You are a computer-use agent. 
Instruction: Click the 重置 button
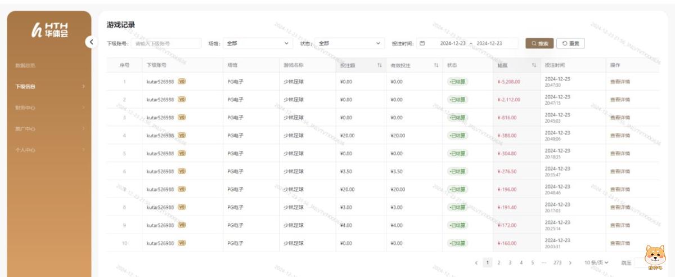[x=570, y=43]
